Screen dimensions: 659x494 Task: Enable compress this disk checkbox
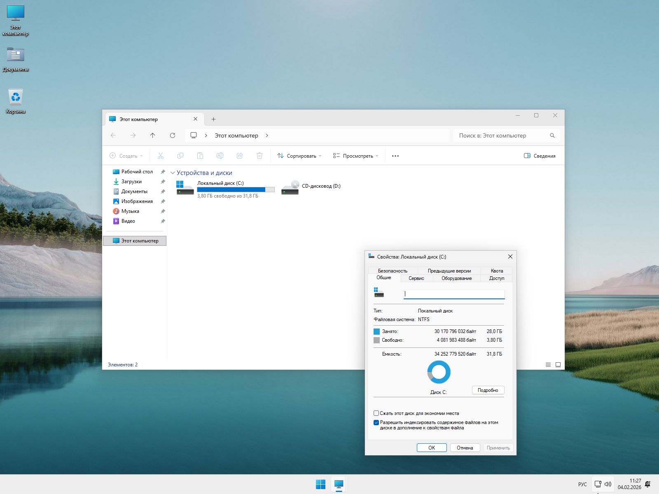376,413
